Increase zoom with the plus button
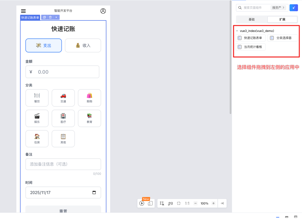This screenshot has height=220, width=302. click(x=213, y=203)
